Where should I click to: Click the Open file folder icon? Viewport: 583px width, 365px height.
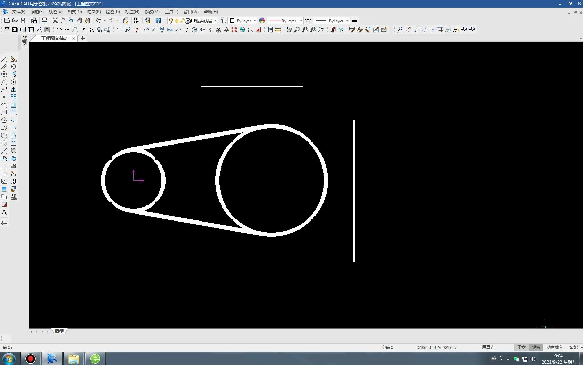click(x=15, y=21)
